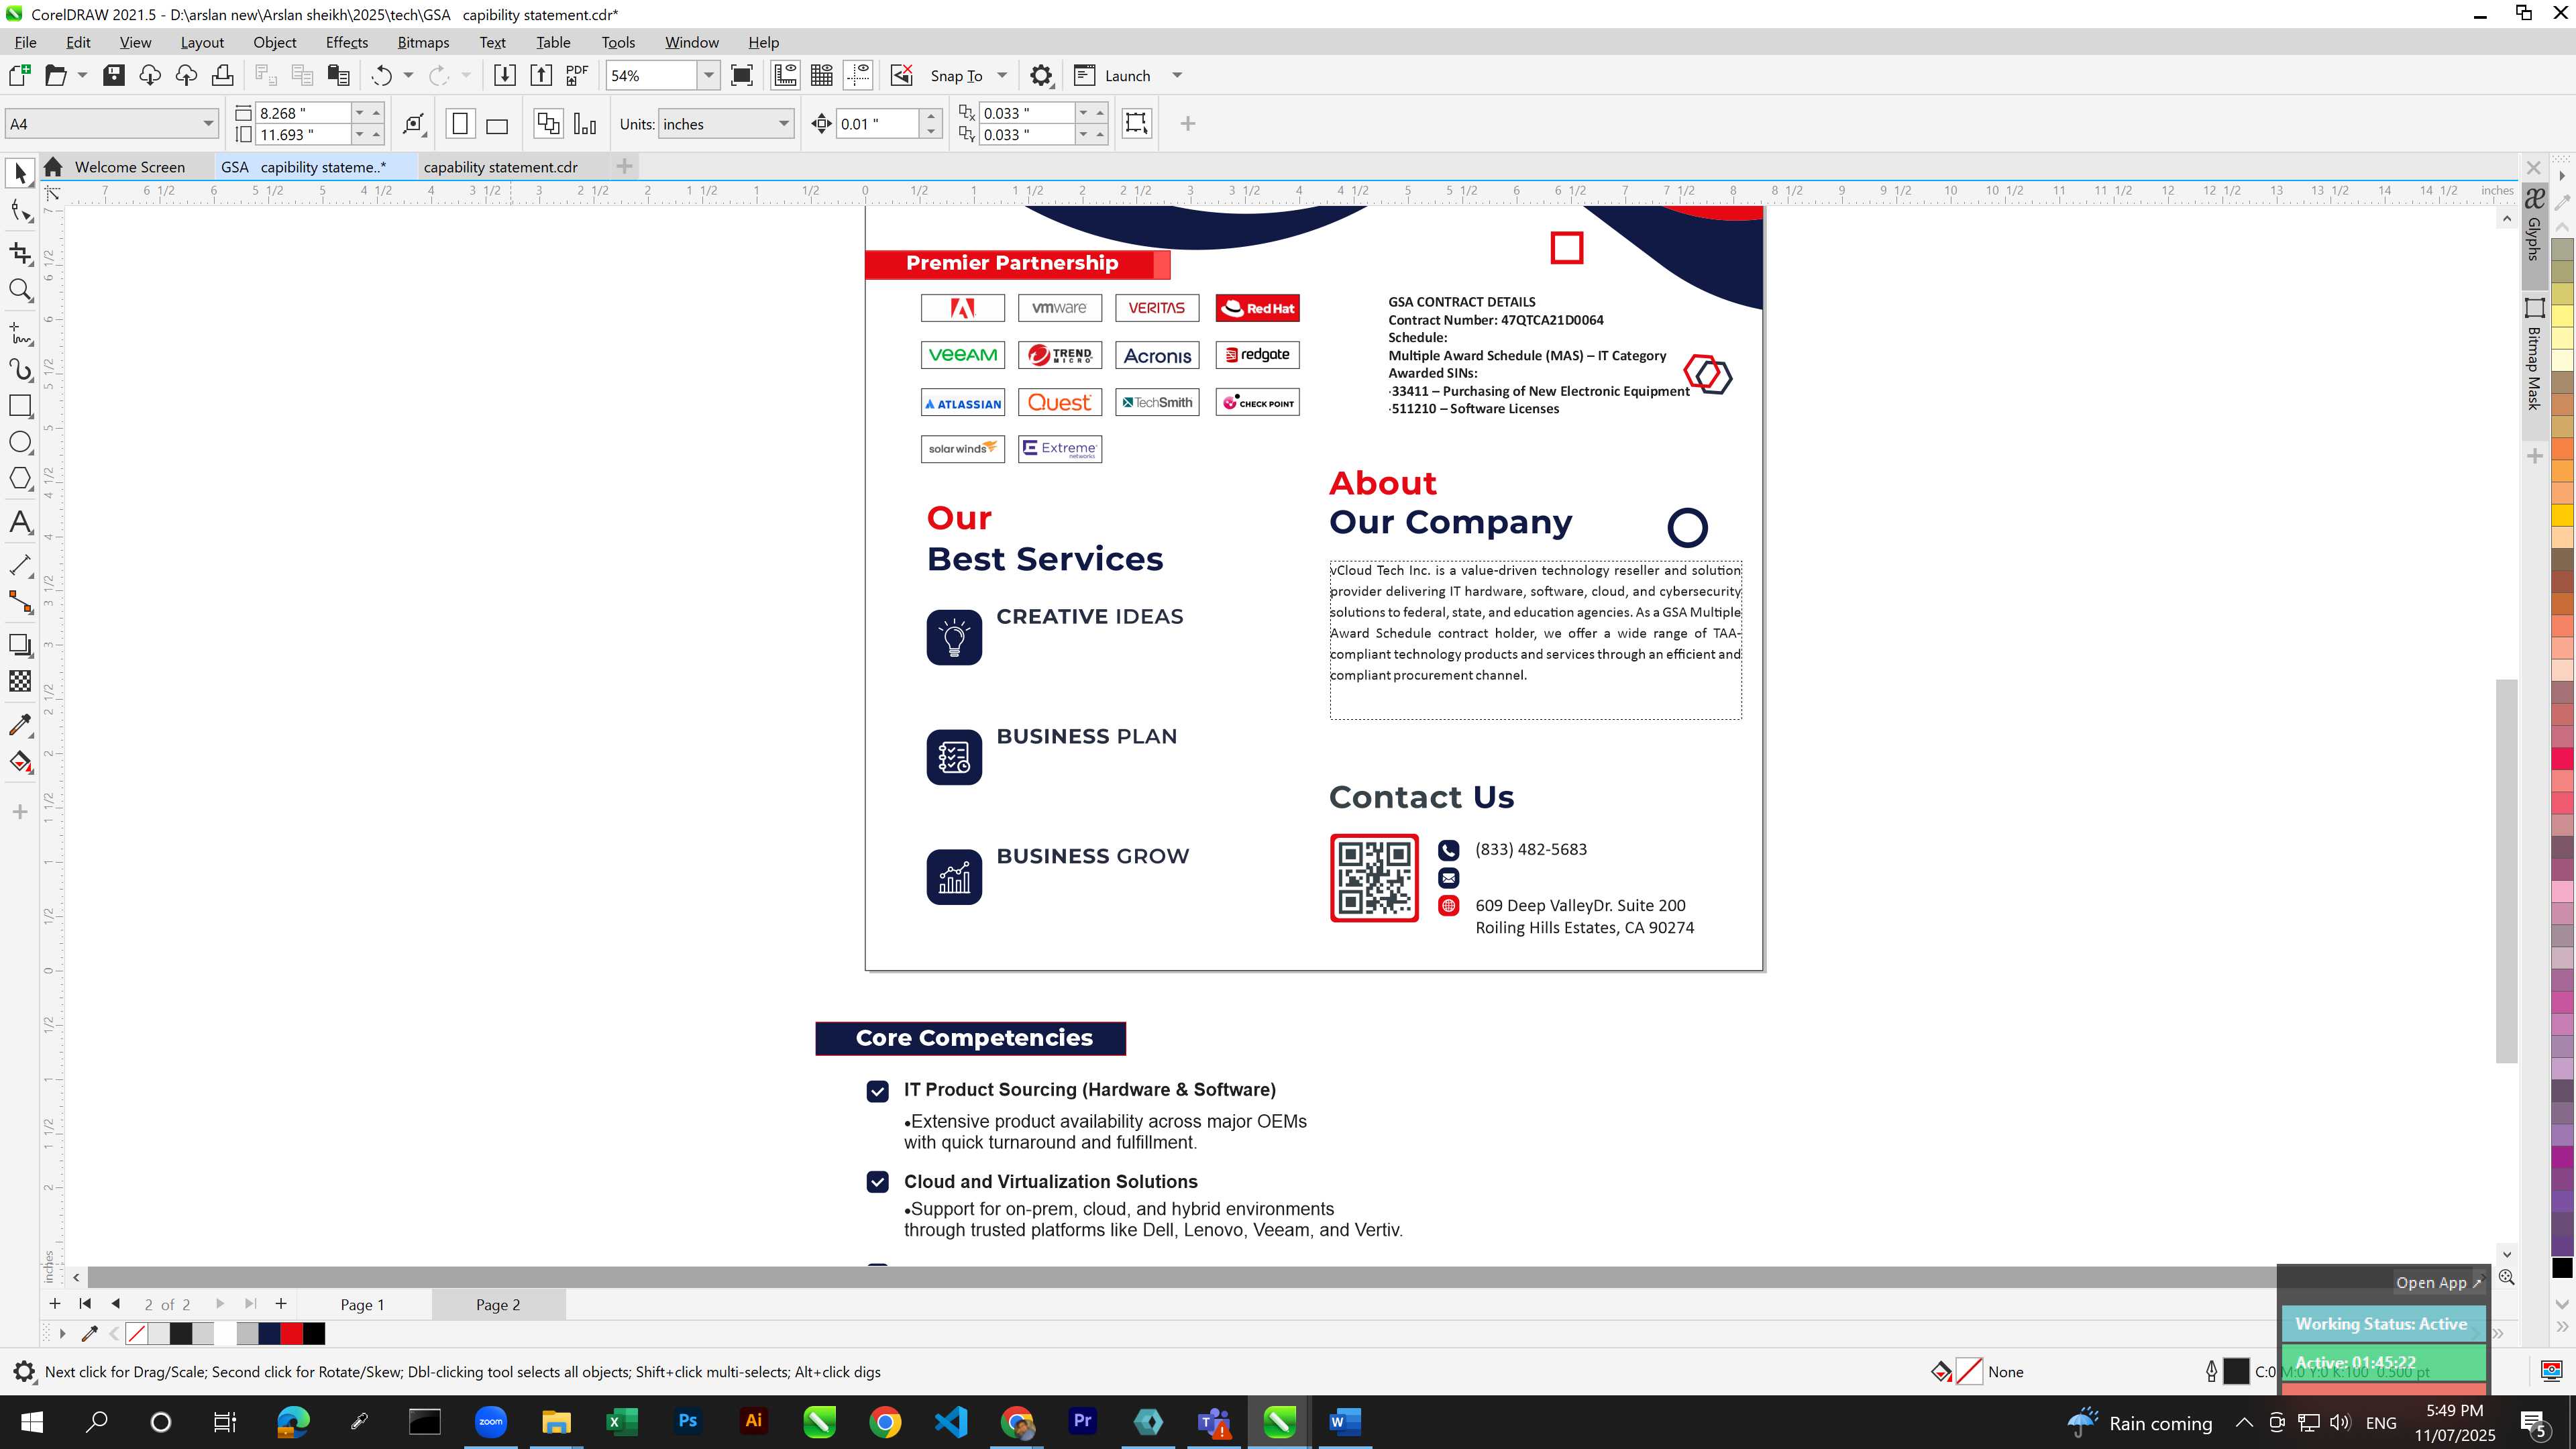This screenshot has height=1449, width=2576.
Task: Select the Drop Shadow tool
Action: (x=20, y=645)
